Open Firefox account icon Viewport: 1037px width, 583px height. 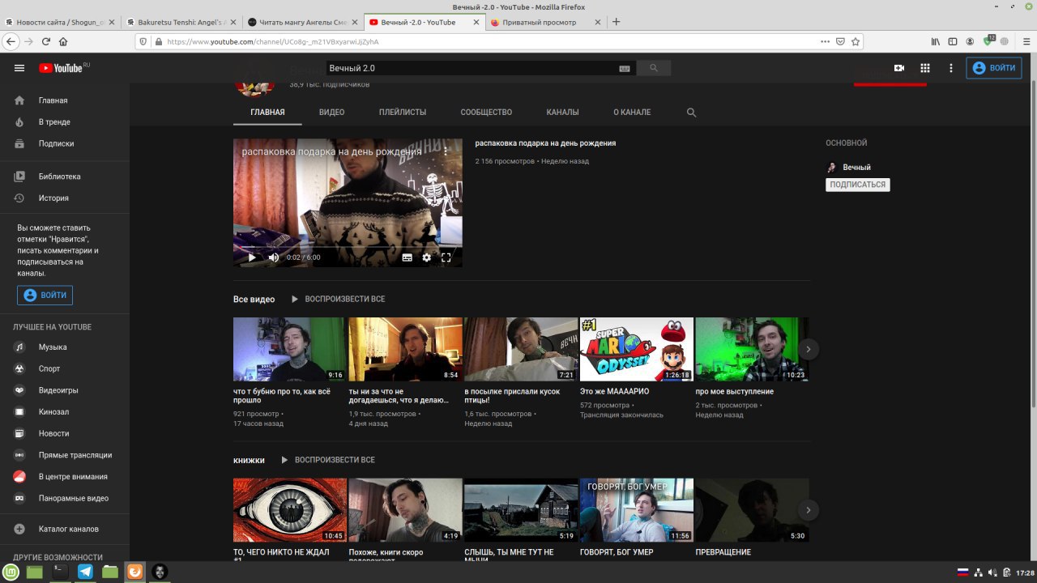click(970, 41)
